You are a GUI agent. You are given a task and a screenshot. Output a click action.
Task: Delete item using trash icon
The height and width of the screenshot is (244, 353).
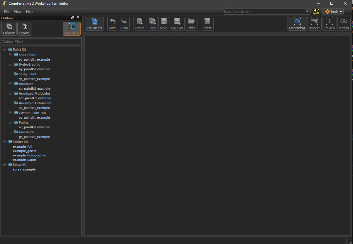click(x=207, y=24)
